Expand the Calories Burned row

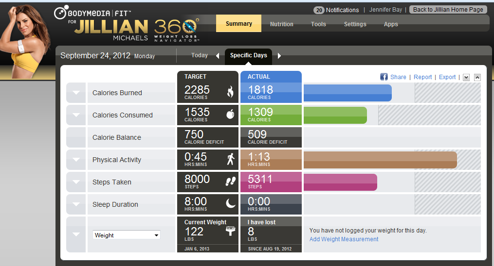tap(76, 93)
